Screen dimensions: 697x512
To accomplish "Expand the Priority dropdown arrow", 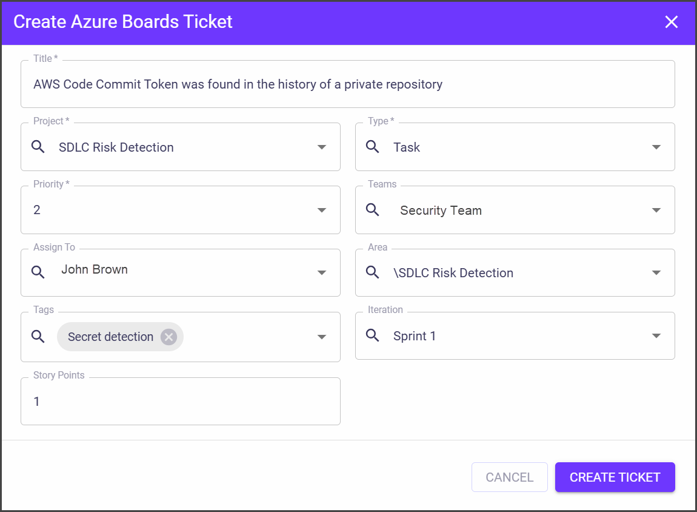I will pos(322,211).
